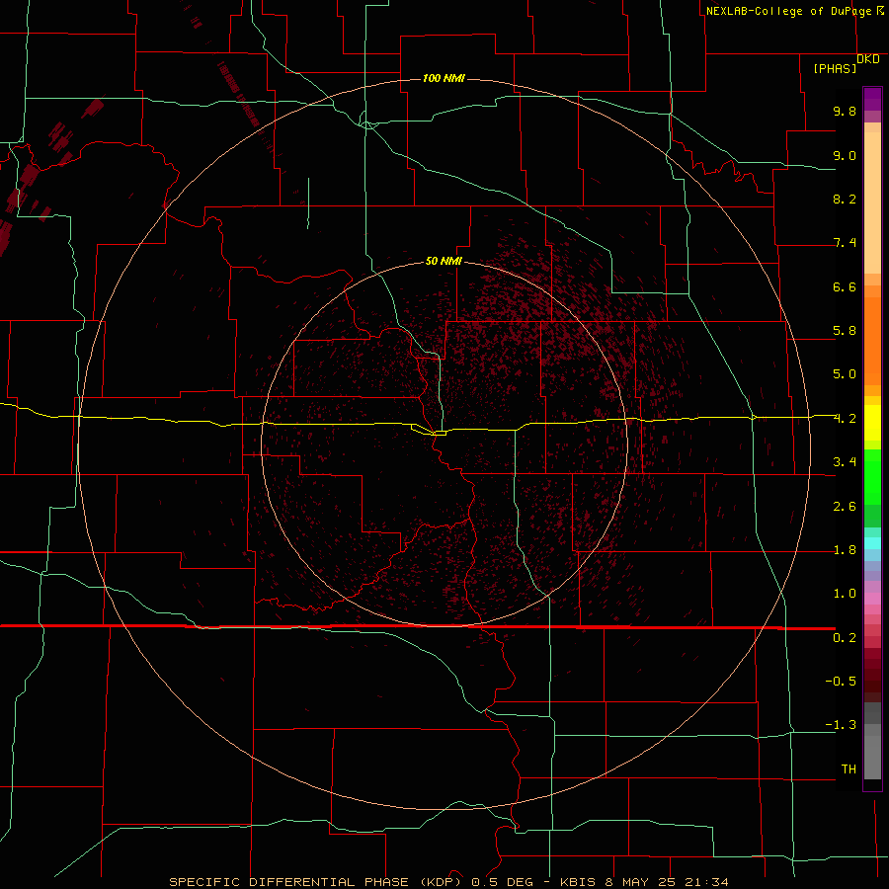The height and width of the screenshot is (889, 889).
Task: Click the 1.0 scale value
Action: pos(845,594)
